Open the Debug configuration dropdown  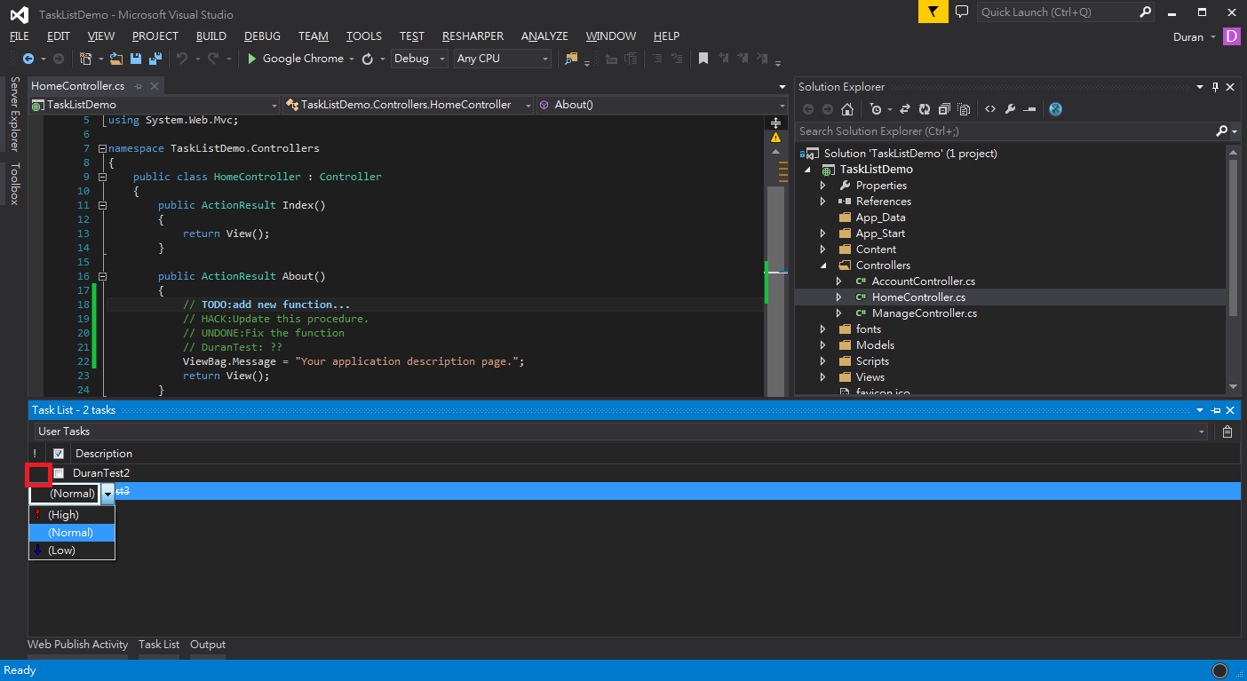tap(422, 59)
